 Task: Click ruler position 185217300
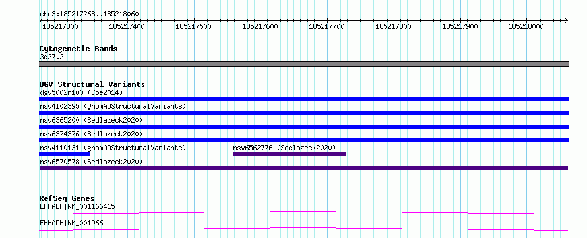60,26
